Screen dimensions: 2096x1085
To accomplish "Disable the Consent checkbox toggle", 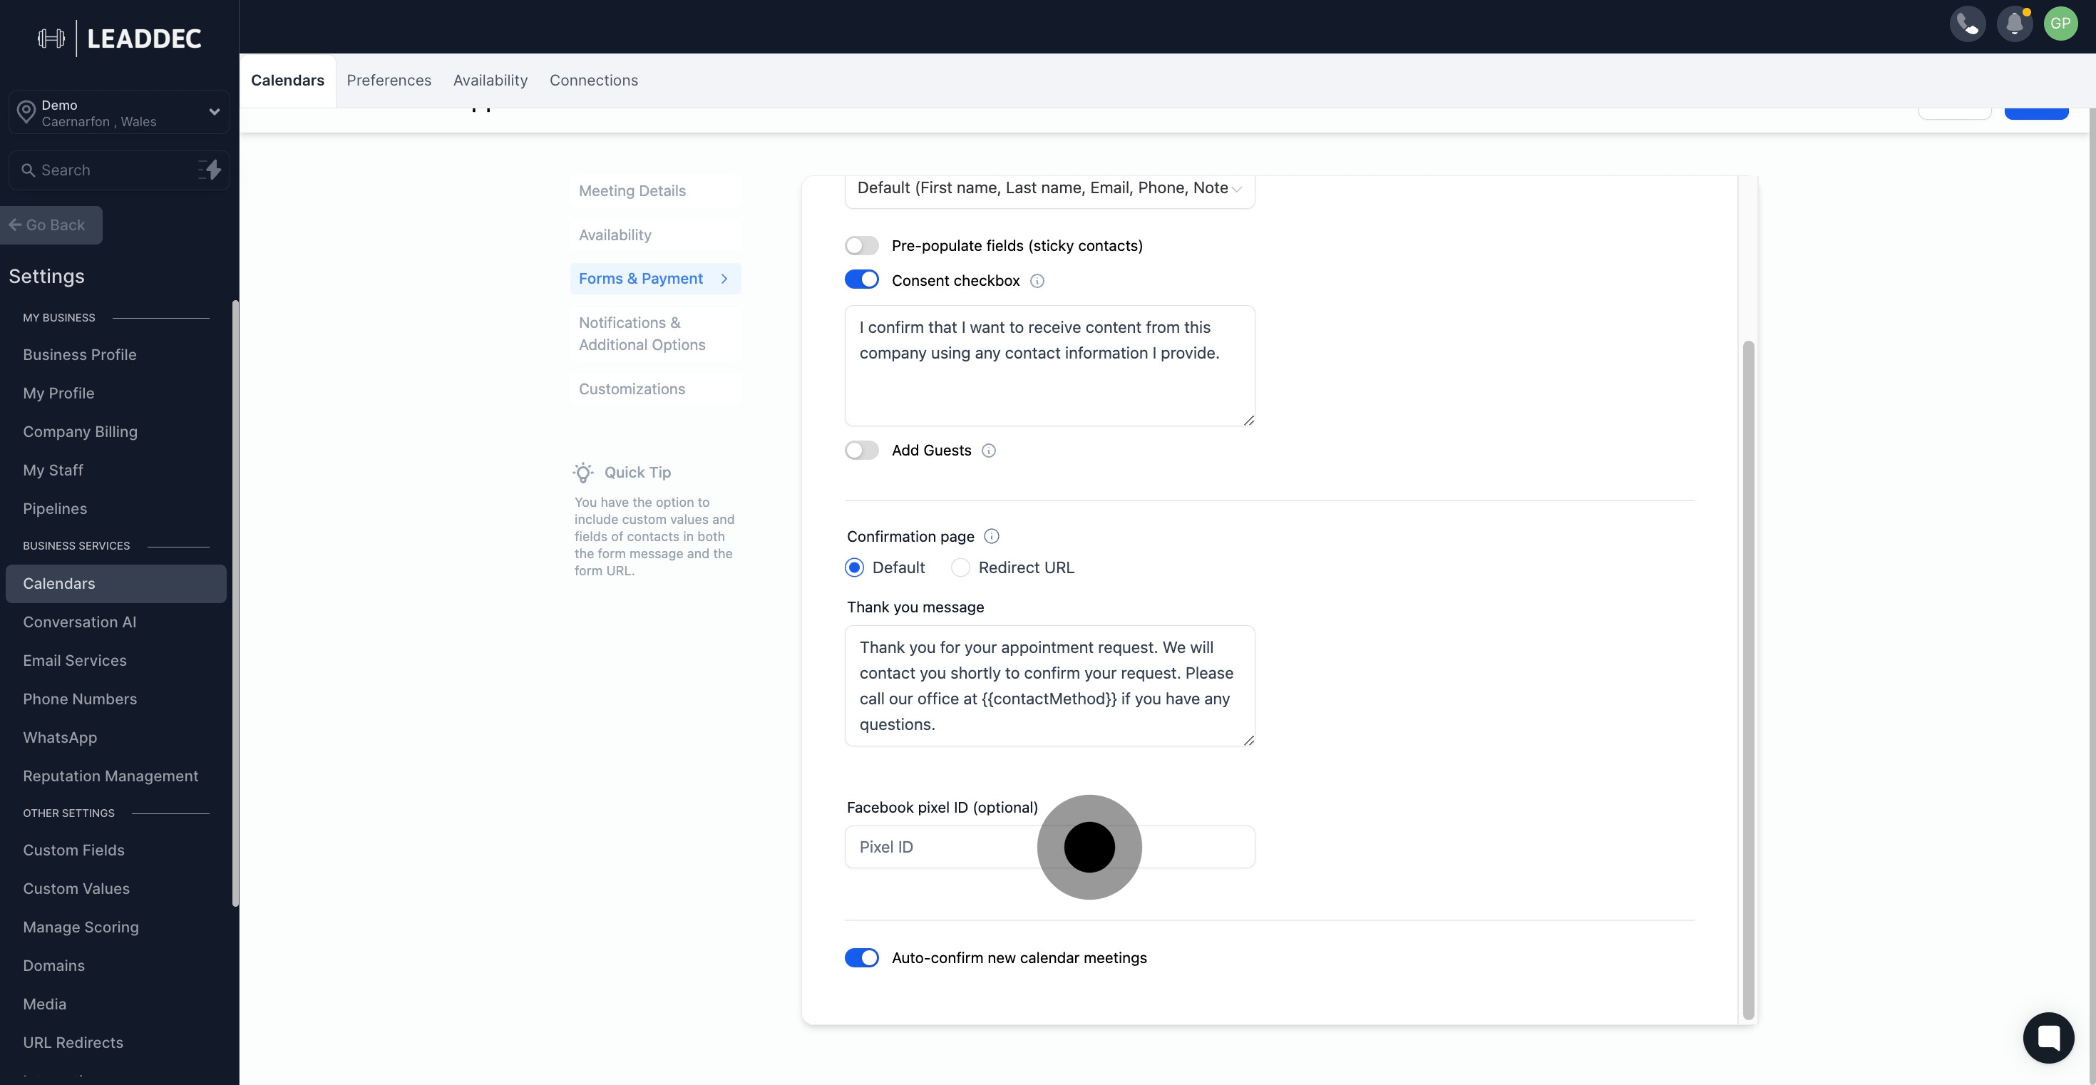I will pyautogui.click(x=862, y=279).
